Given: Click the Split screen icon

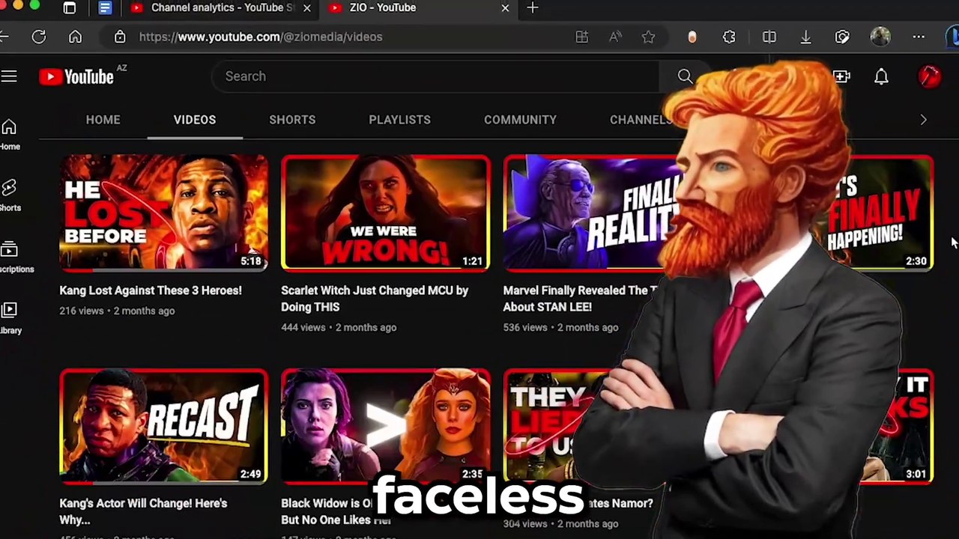Looking at the screenshot, I should click(x=769, y=37).
